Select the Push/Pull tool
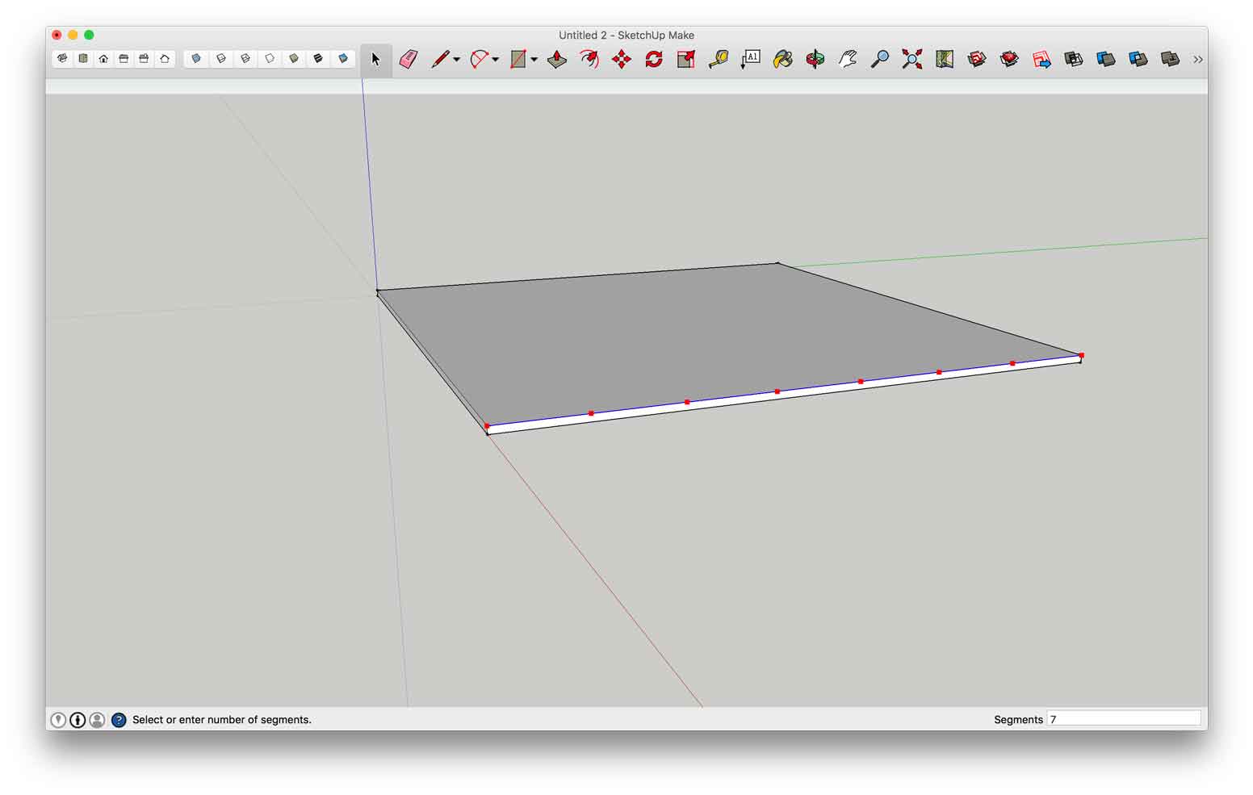The width and height of the screenshot is (1253, 795). pos(557,59)
